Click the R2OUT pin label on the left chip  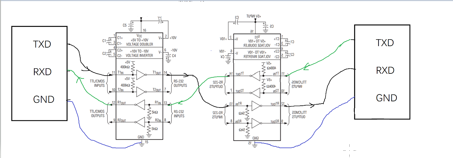122,120
